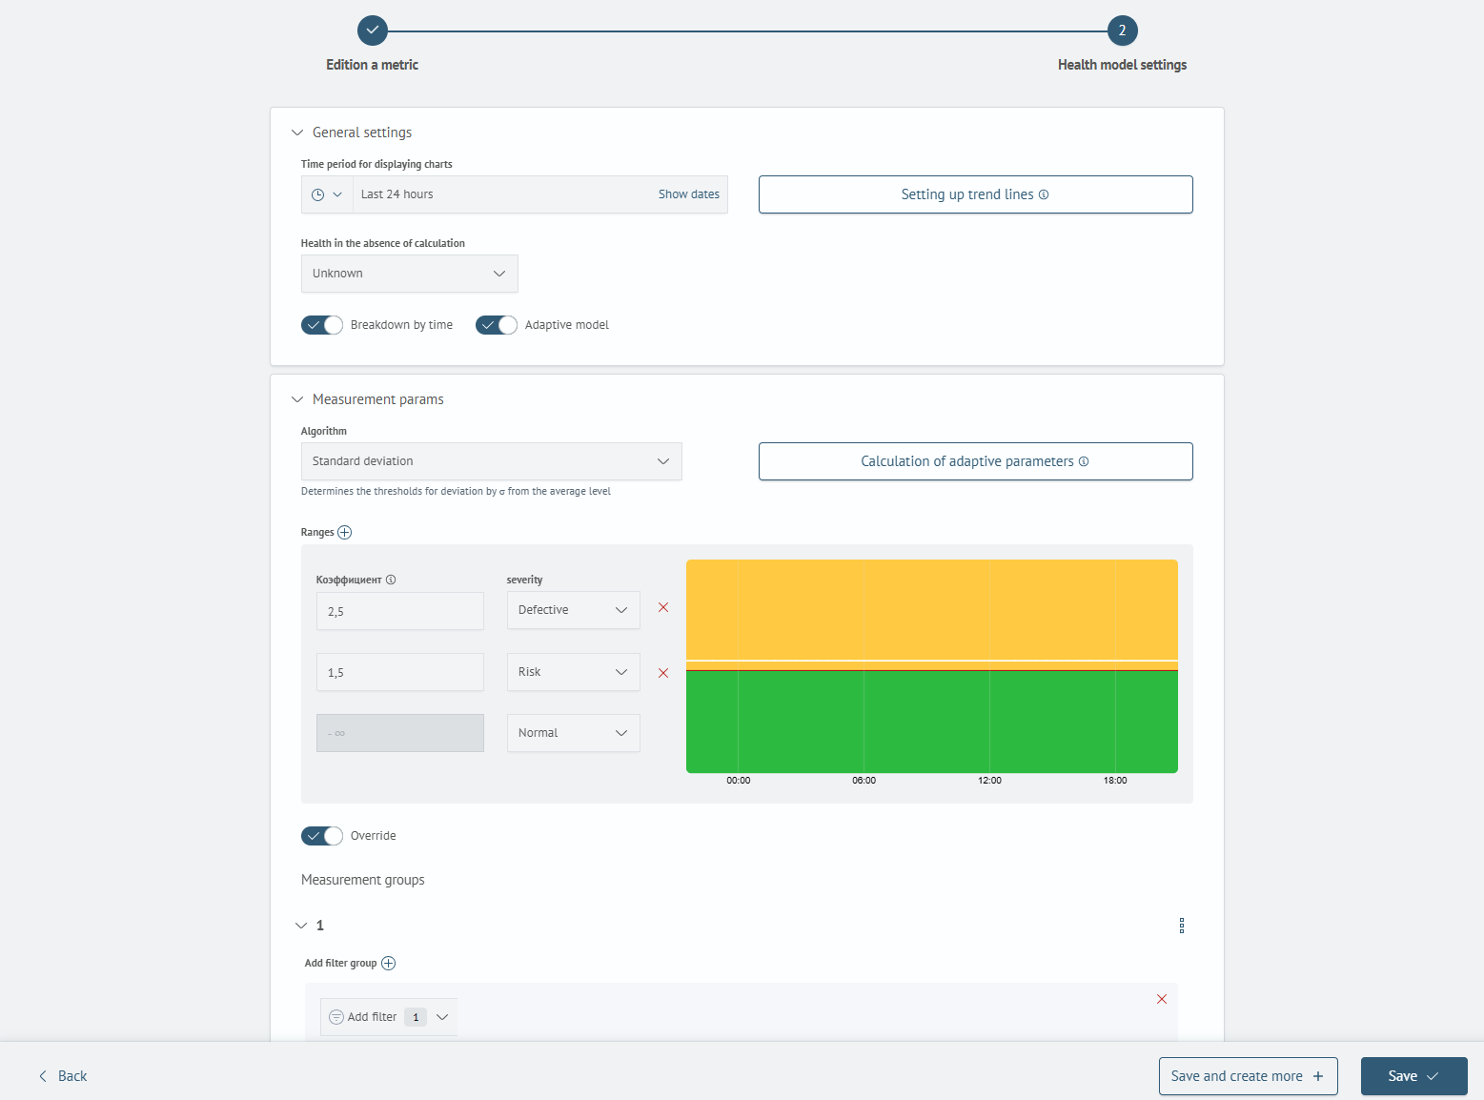The image size is (1484, 1100).
Task: Select step 2 Health model settings
Action: coord(1123,31)
